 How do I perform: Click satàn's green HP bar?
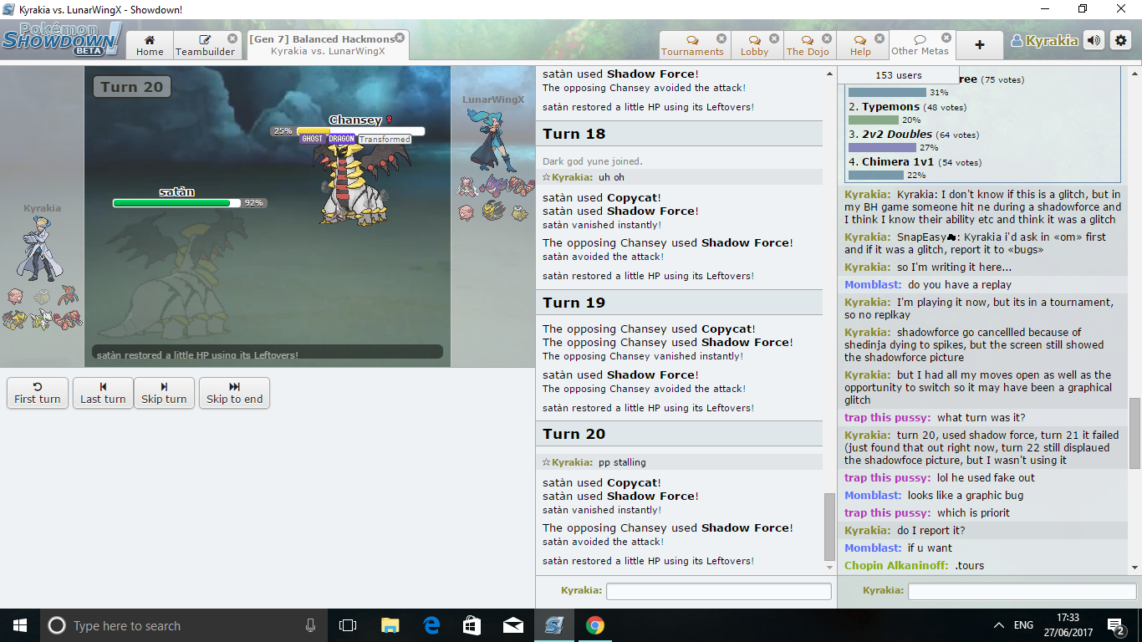(x=177, y=203)
